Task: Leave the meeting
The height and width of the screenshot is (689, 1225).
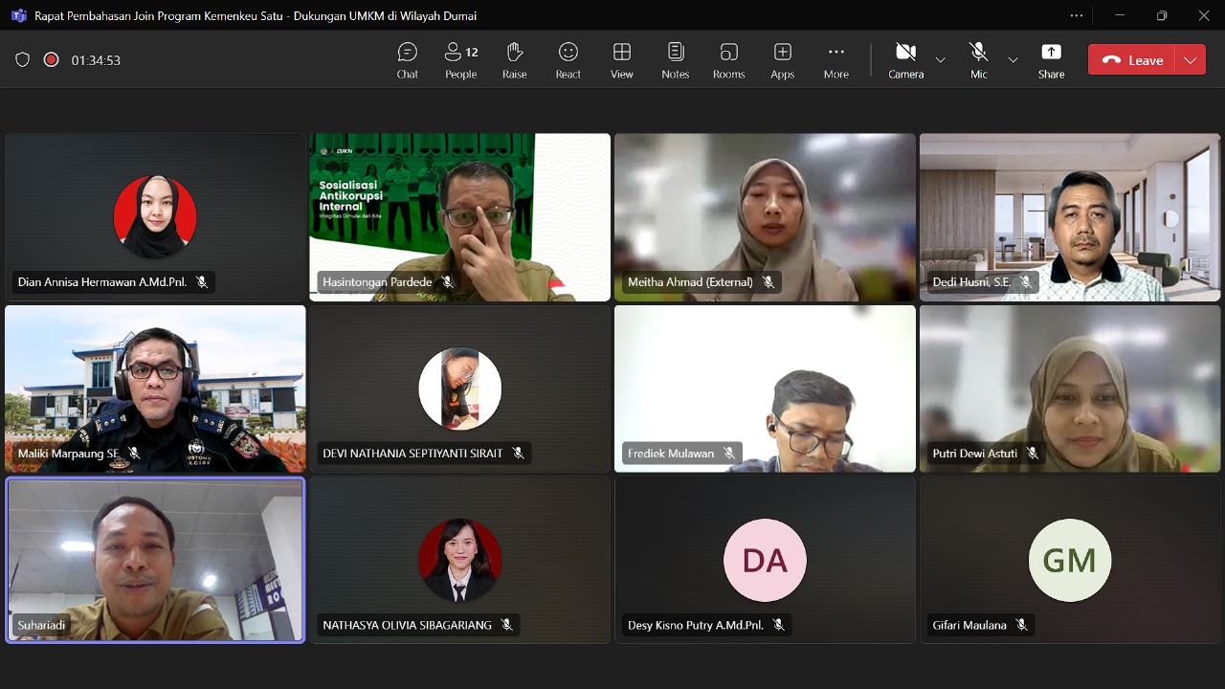Action: click(x=1132, y=59)
